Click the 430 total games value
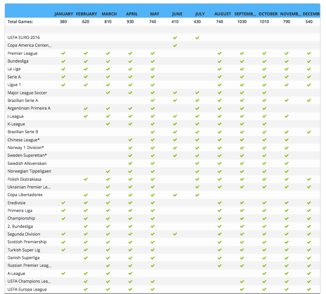The height and width of the screenshot is (294, 326). [198, 22]
